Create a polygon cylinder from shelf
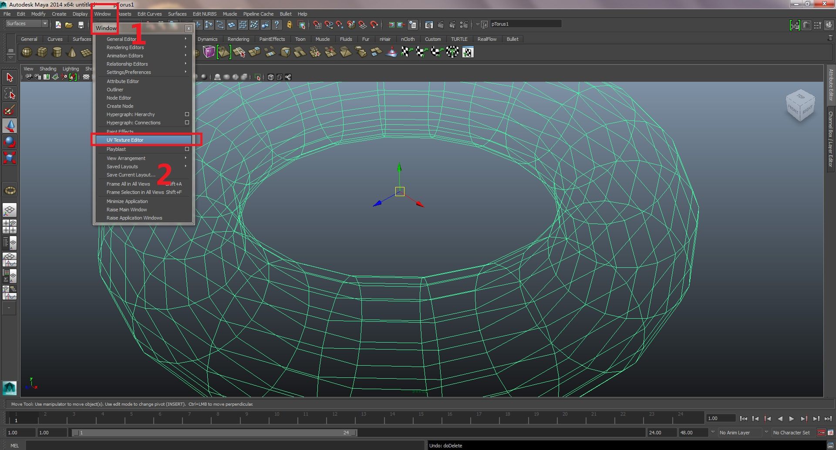Image resolution: width=836 pixels, height=450 pixels. pyautogui.click(x=57, y=53)
